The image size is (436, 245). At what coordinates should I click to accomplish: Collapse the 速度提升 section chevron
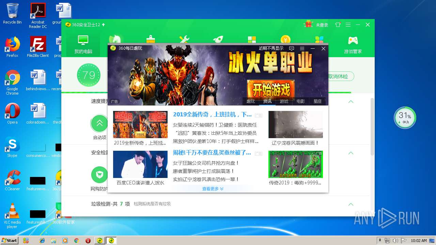point(351,101)
